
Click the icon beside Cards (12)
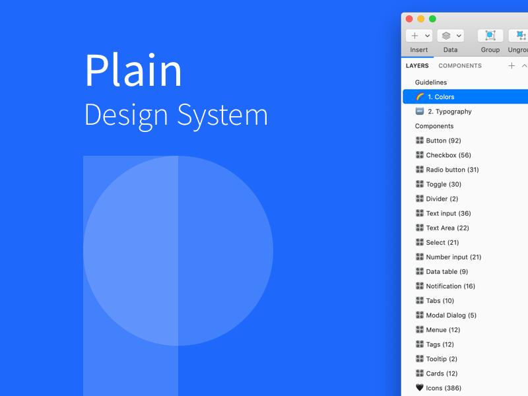coord(420,373)
